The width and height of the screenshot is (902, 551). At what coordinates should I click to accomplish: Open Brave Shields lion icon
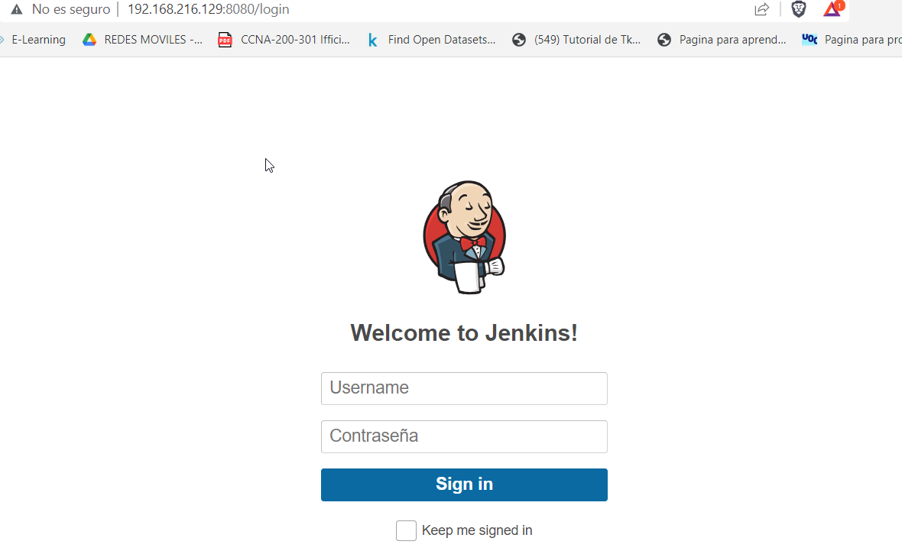(799, 9)
